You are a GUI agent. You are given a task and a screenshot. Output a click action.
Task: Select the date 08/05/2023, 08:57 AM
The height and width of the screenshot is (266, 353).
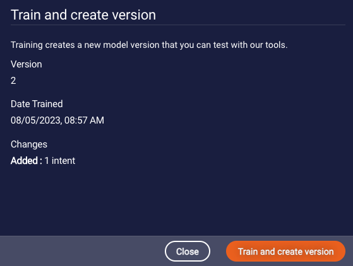57,120
